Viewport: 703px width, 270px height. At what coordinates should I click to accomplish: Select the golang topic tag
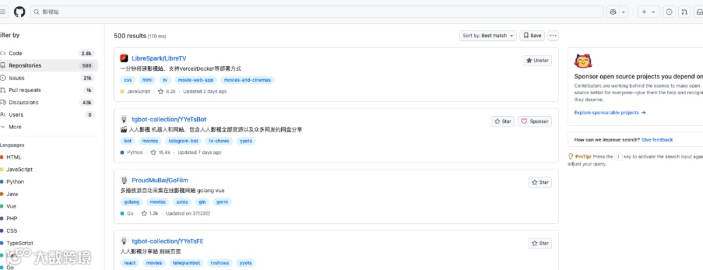(131, 202)
